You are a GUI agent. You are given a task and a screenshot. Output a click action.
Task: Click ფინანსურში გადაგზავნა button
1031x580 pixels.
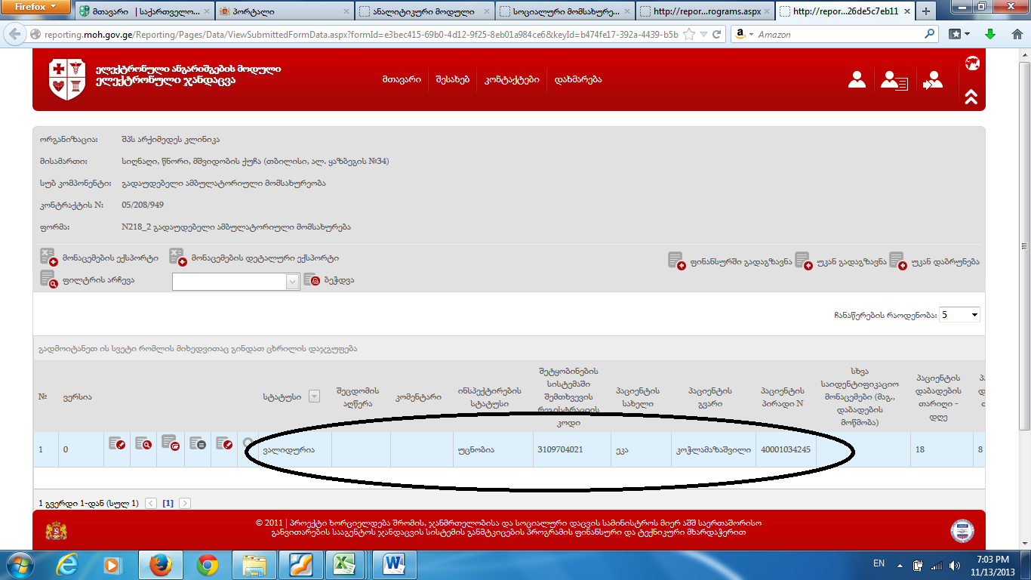click(730, 261)
